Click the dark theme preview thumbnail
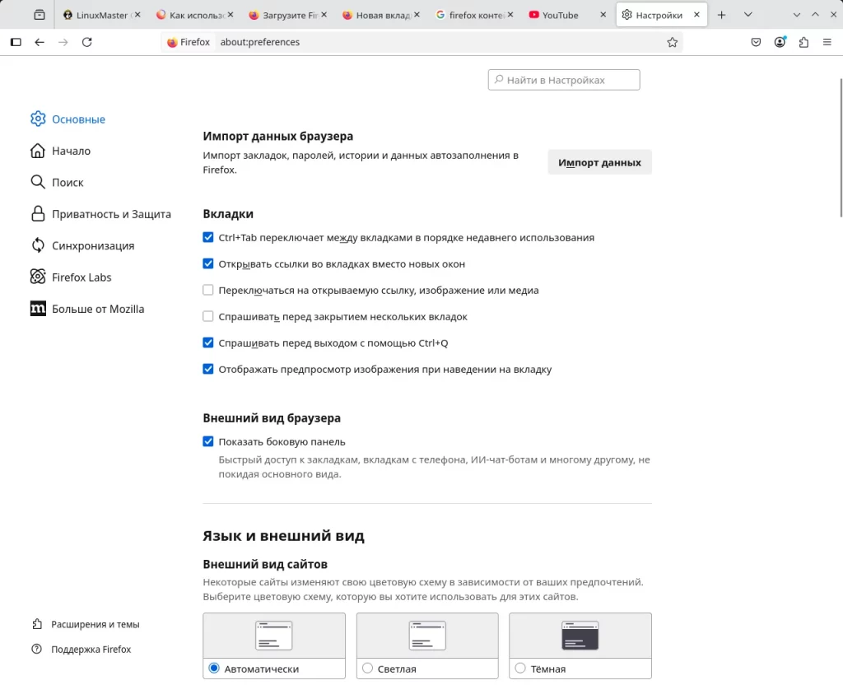This screenshot has height=685, width=843. (x=580, y=636)
